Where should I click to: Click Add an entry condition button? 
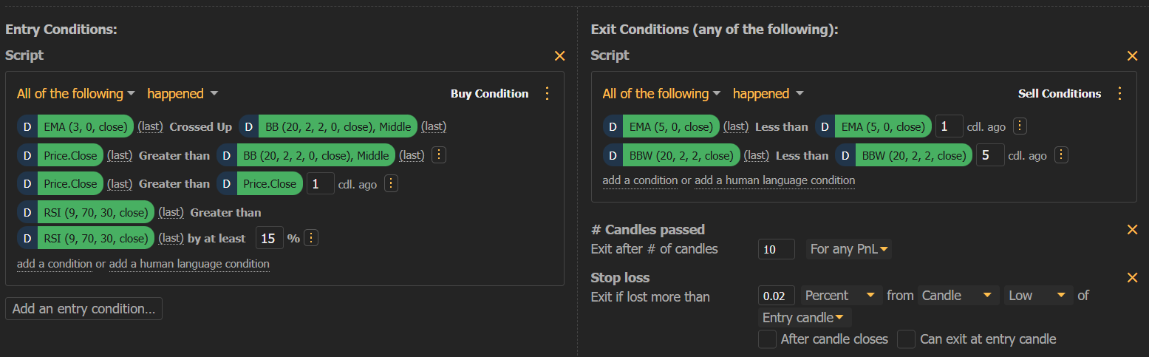(x=83, y=309)
